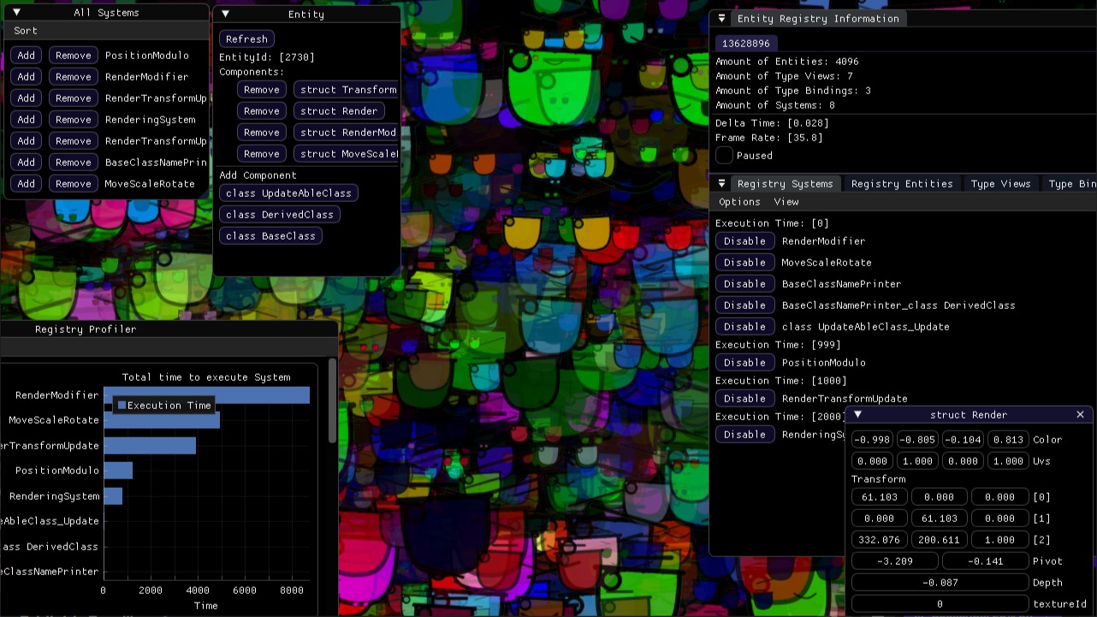Disable the RenderModifier system
The image size is (1097, 617).
745,240
